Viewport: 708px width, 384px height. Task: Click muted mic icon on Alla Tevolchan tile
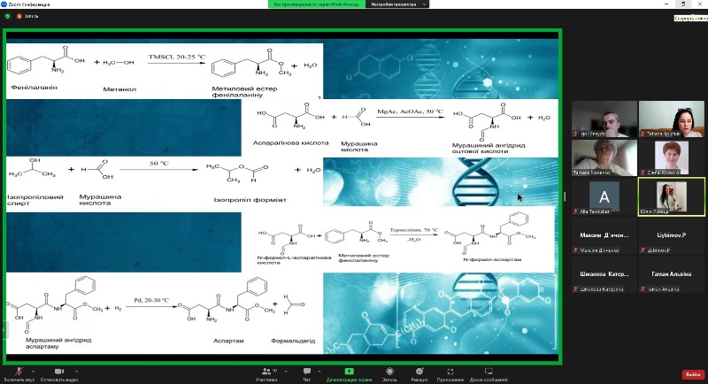coord(576,211)
